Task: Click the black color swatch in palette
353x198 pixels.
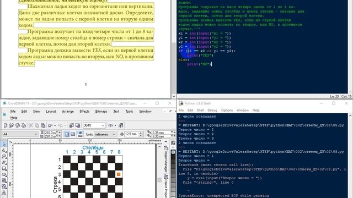Action: (x=173, y=157)
